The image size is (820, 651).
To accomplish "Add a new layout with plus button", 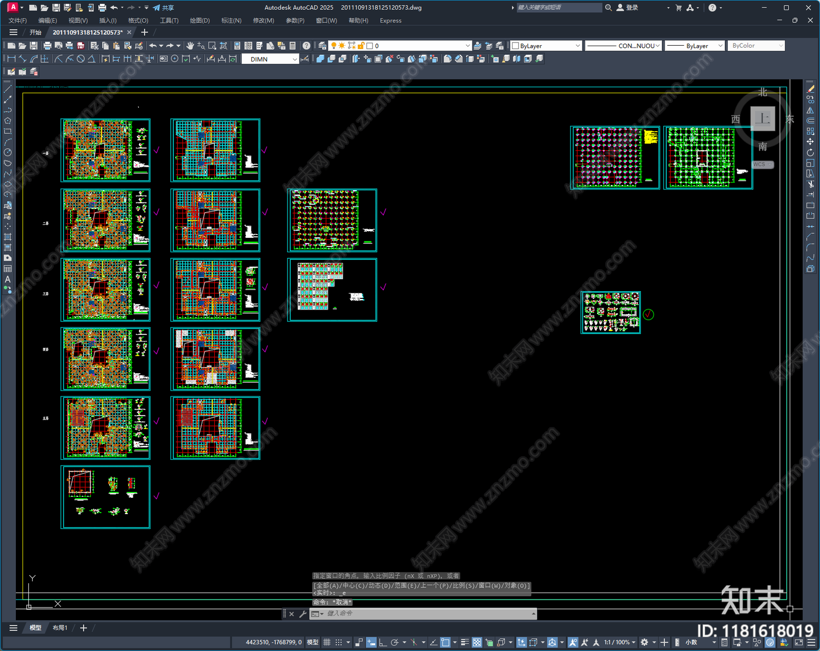I will (x=84, y=628).
